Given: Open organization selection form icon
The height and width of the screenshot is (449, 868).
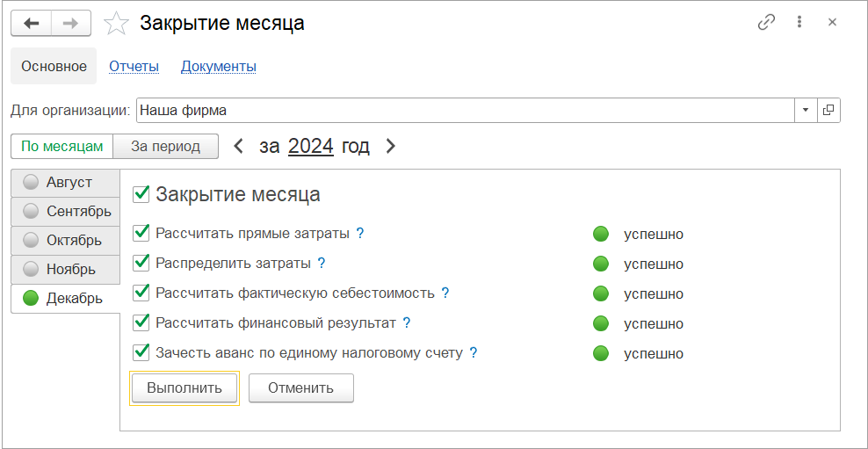Looking at the screenshot, I should pyautogui.click(x=828, y=111).
